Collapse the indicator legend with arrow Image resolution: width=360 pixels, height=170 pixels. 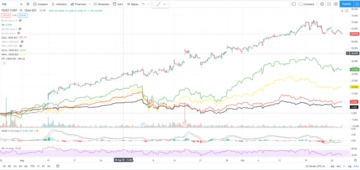(x=4, y=63)
